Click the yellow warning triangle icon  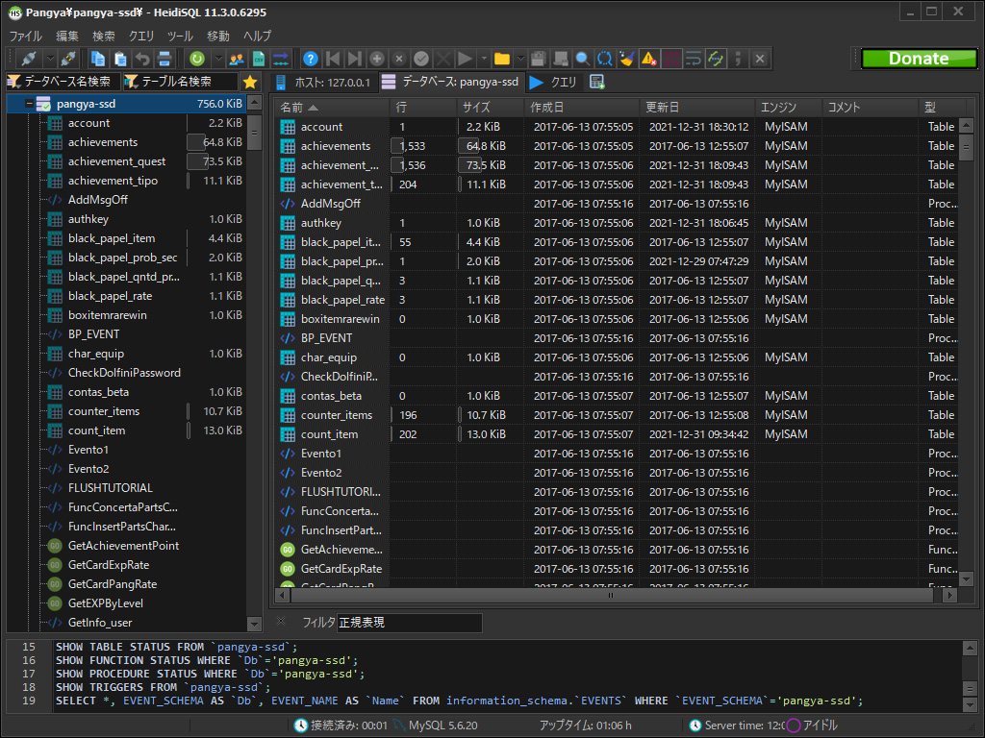click(x=648, y=59)
